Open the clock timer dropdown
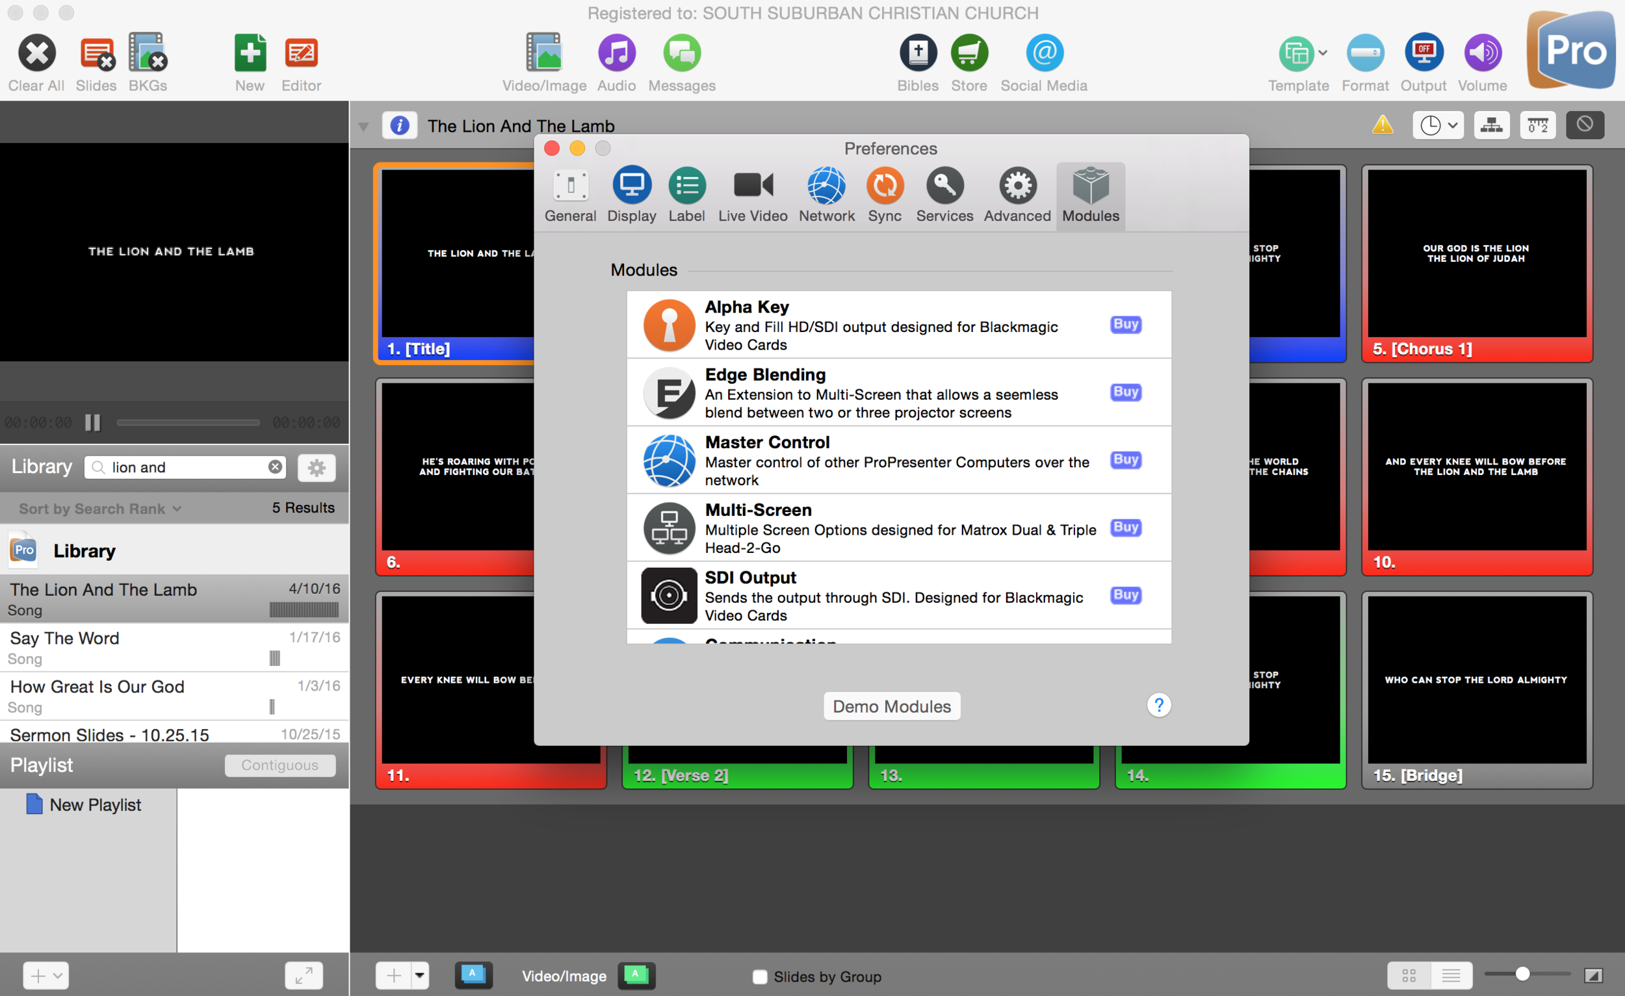 [x=1438, y=125]
